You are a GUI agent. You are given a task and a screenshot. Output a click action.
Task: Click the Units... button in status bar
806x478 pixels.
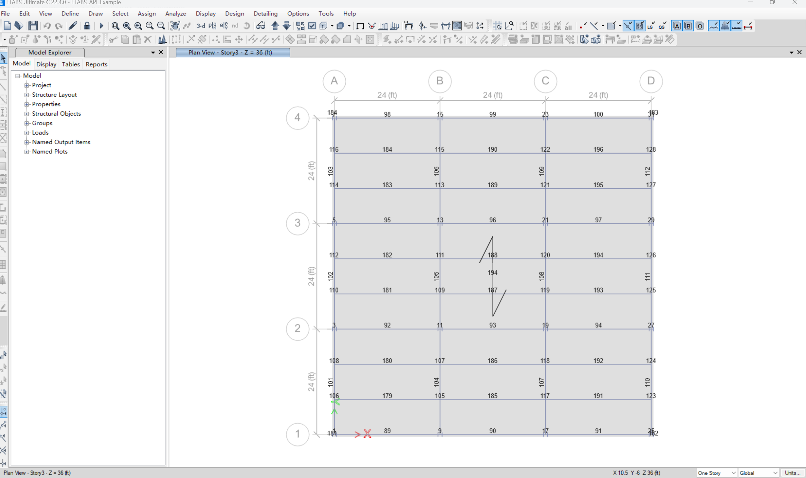[x=792, y=473]
